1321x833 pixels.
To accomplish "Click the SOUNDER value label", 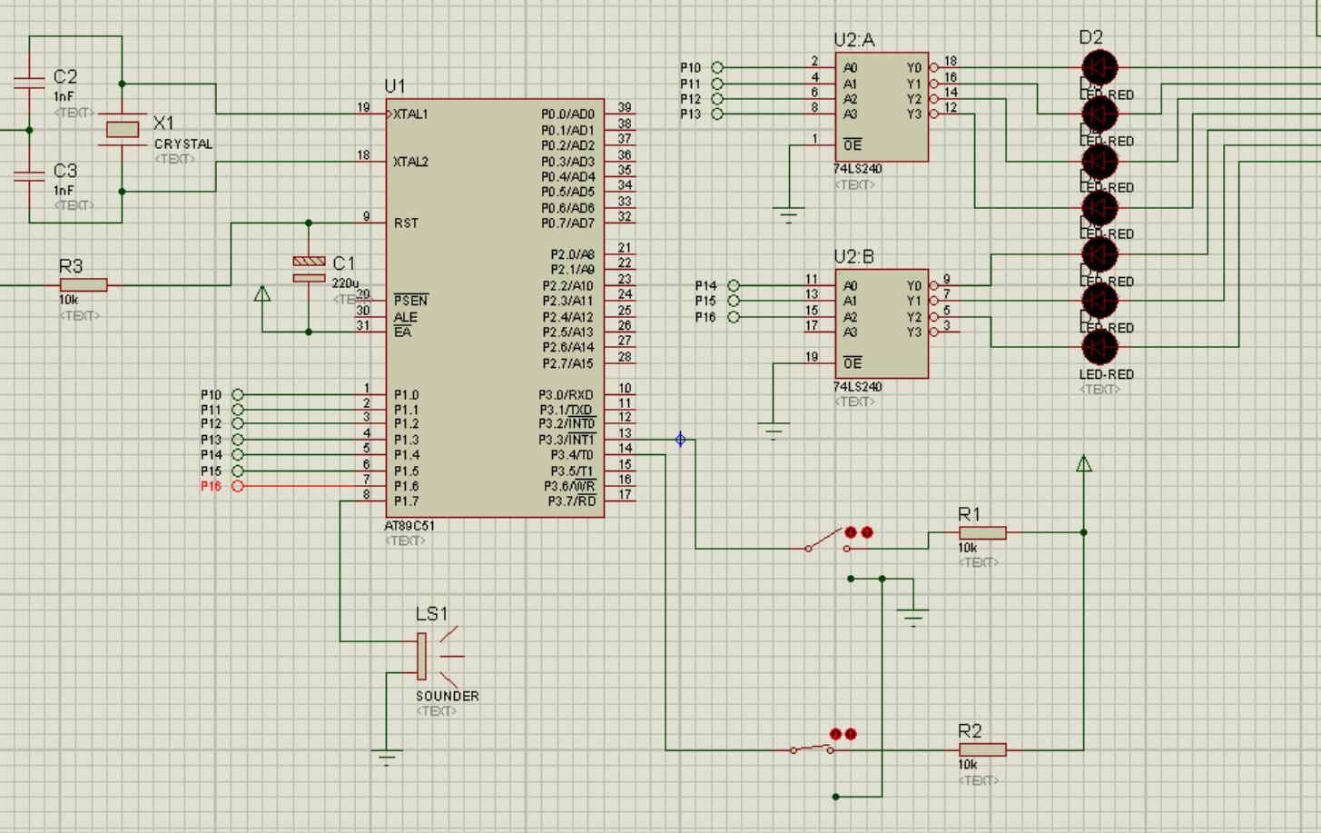I will click(x=448, y=696).
